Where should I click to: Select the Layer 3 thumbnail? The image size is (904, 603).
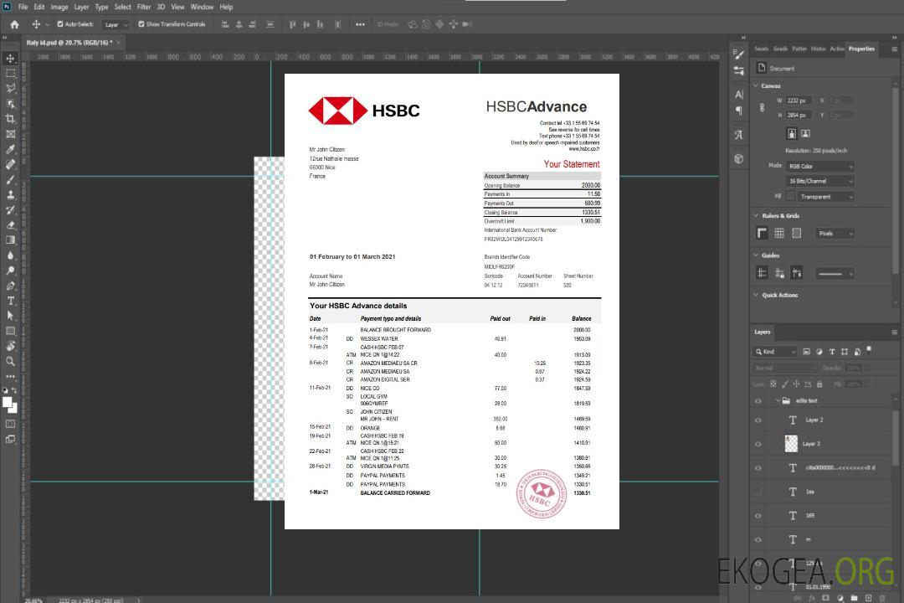[792, 443]
